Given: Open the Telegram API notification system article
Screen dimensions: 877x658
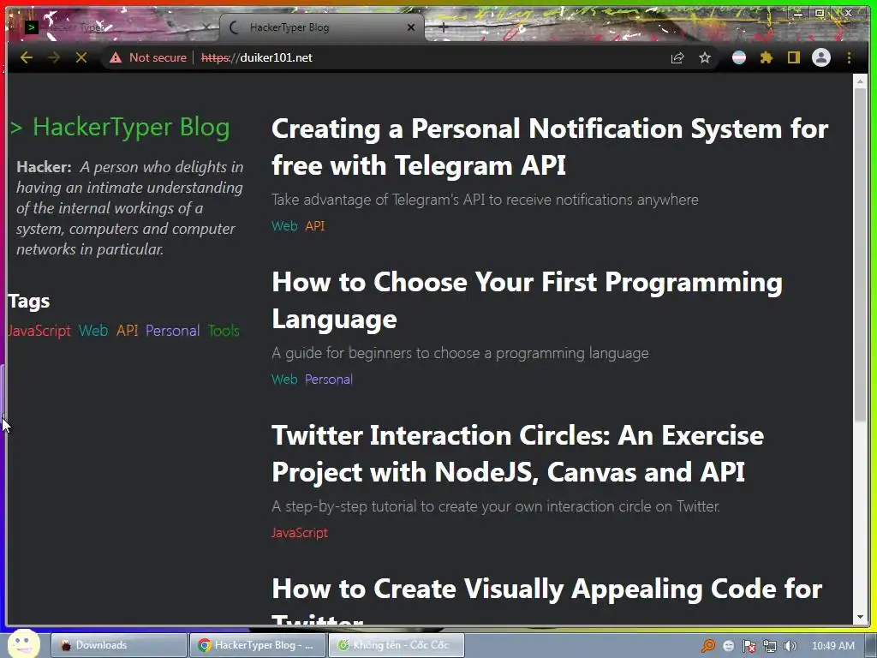Looking at the screenshot, I should (550, 147).
